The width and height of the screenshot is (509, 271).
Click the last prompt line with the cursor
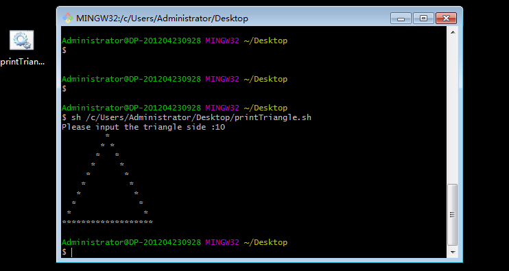pyautogui.click(x=67, y=252)
